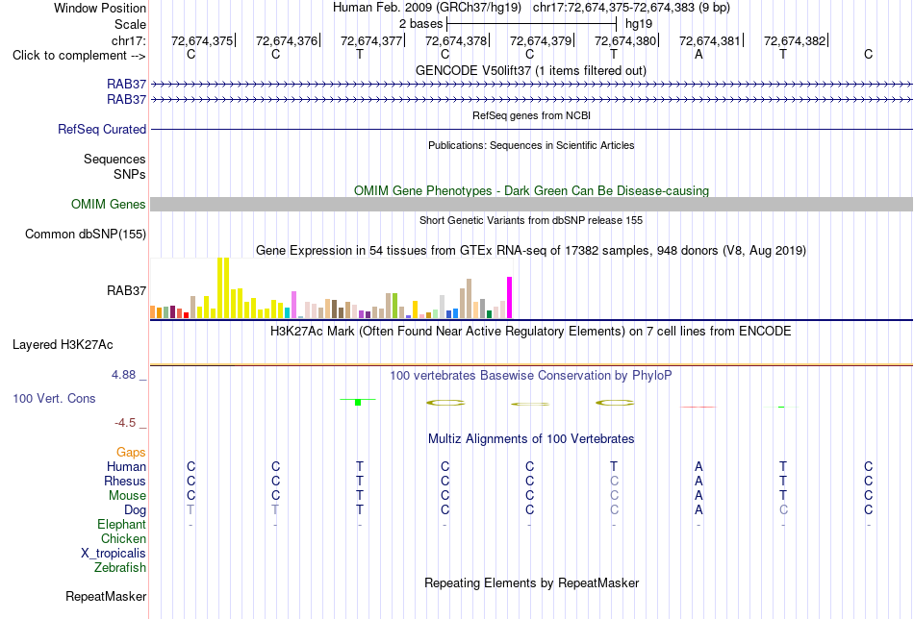Screen dimensions: 914x619
Task: Click the hg19 label beside scale bar
Action: (639, 24)
